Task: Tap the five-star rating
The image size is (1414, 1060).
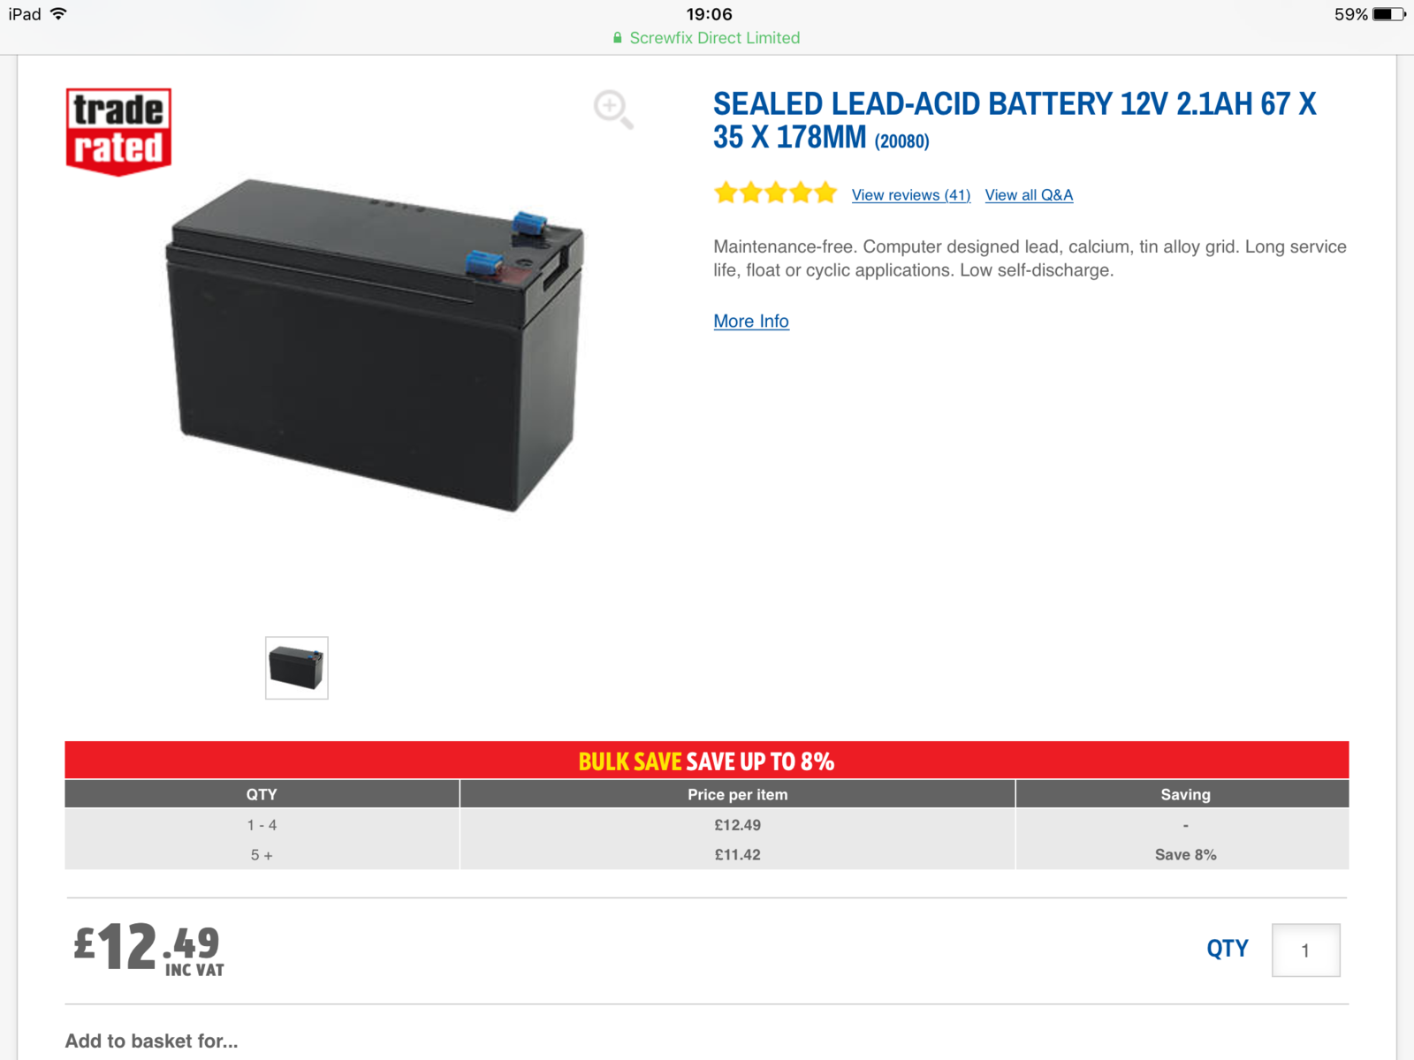Action: click(775, 193)
